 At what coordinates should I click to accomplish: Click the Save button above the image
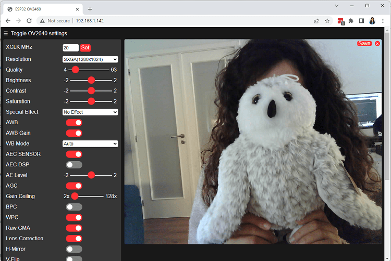click(364, 44)
